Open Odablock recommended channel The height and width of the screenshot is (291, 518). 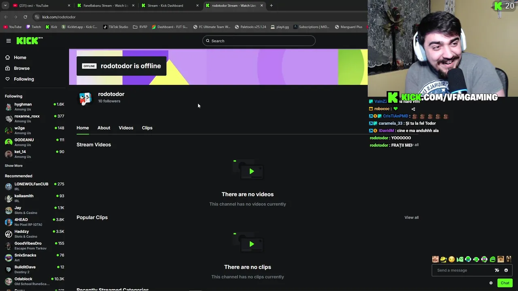tap(34, 281)
